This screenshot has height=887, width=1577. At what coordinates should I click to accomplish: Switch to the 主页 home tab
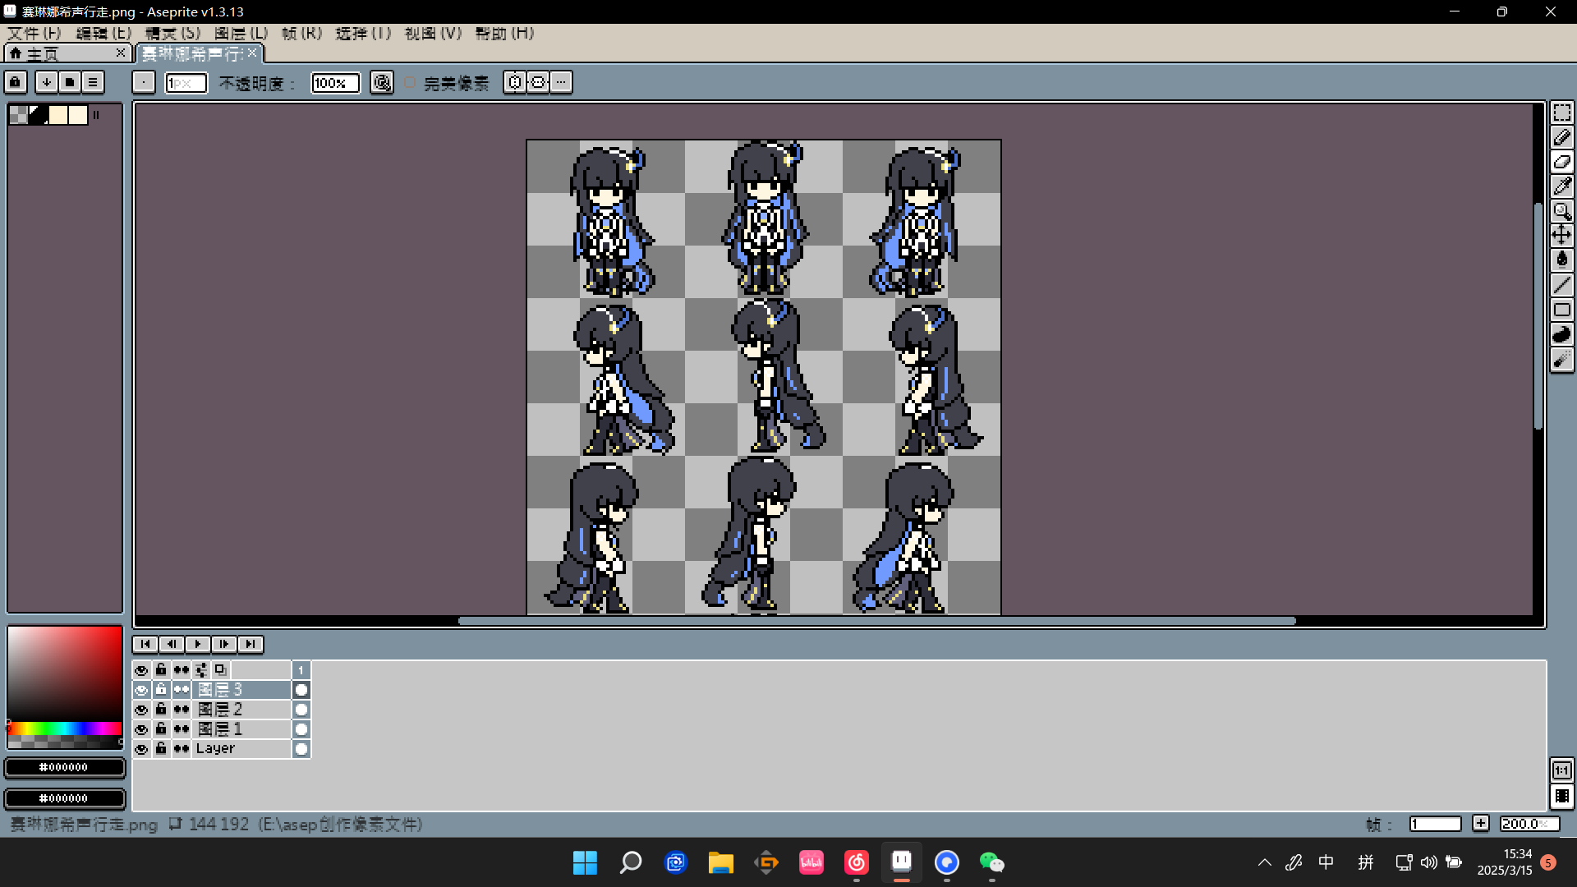click(66, 53)
